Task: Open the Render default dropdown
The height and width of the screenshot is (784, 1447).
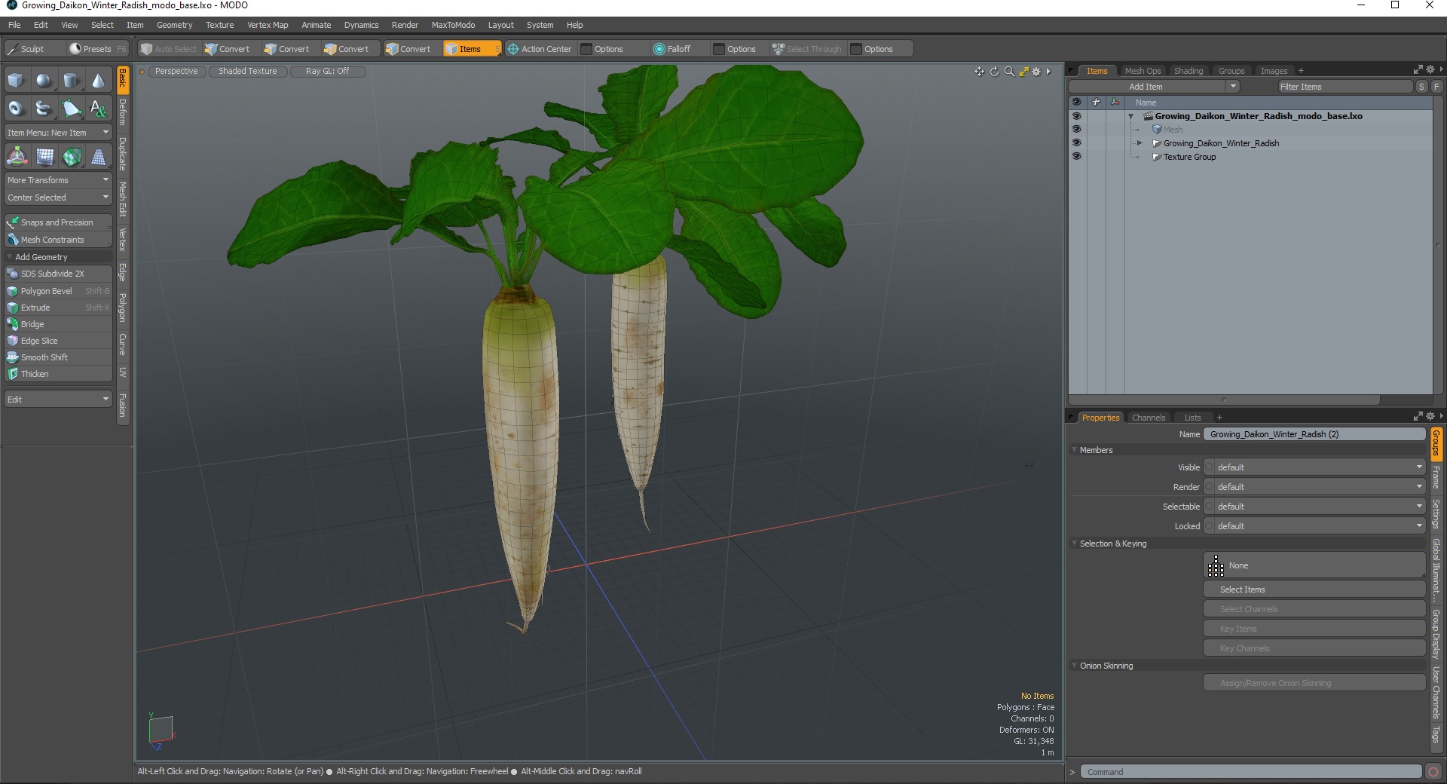Action: [x=1314, y=487]
